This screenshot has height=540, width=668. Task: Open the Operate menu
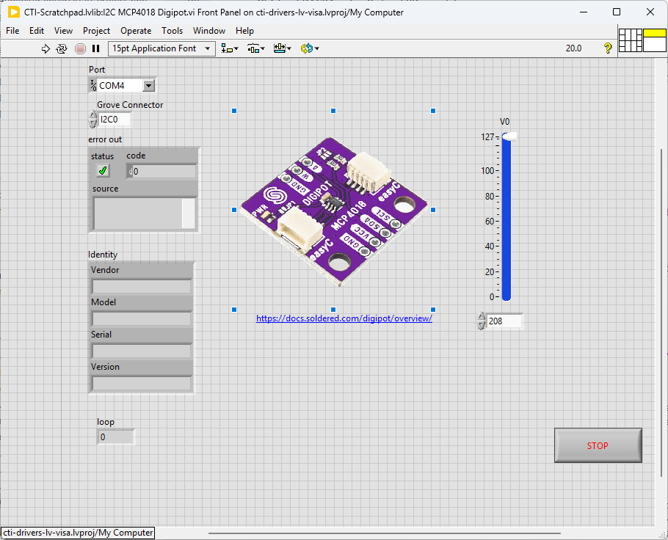tap(136, 31)
